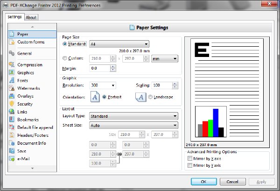Switch to the About tab
The image size is (280, 191).
tap(31, 17)
